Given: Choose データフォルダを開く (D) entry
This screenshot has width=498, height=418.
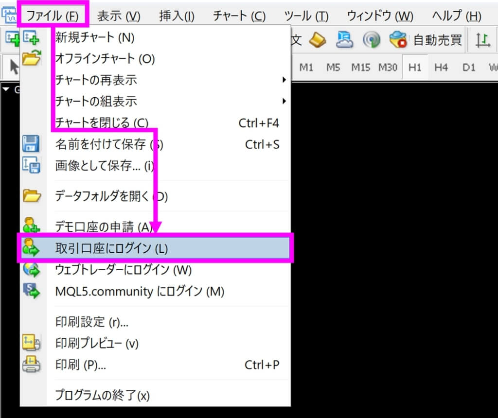Looking at the screenshot, I should pyautogui.click(x=155, y=196).
